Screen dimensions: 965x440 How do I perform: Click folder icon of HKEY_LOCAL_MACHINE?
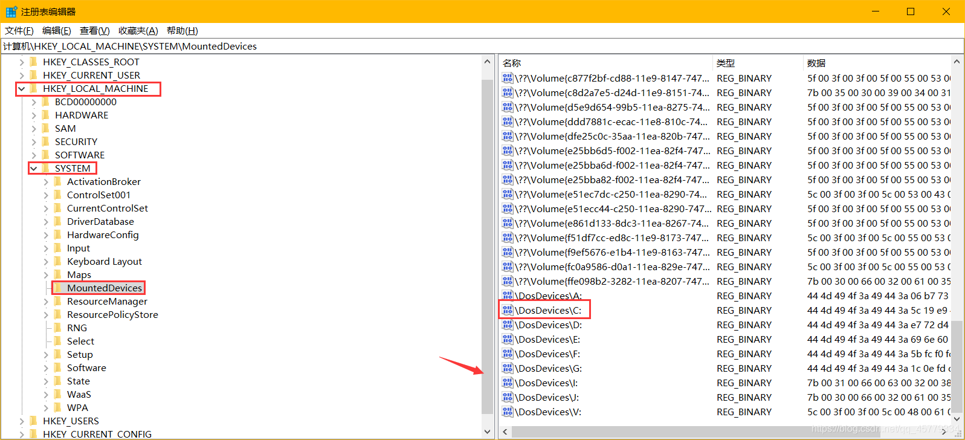click(x=34, y=88)
